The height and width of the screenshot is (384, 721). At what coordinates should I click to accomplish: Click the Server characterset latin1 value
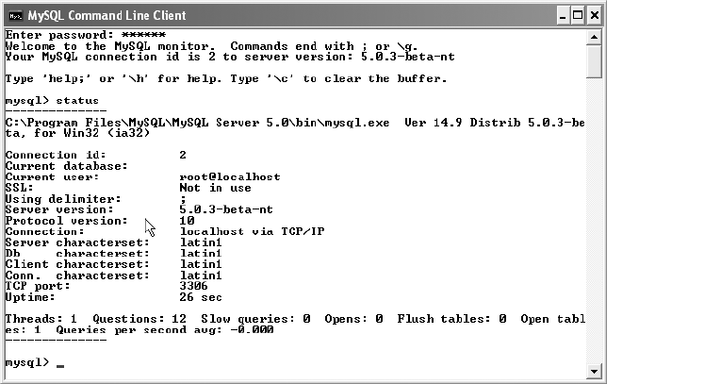click(x=201, y=242)
